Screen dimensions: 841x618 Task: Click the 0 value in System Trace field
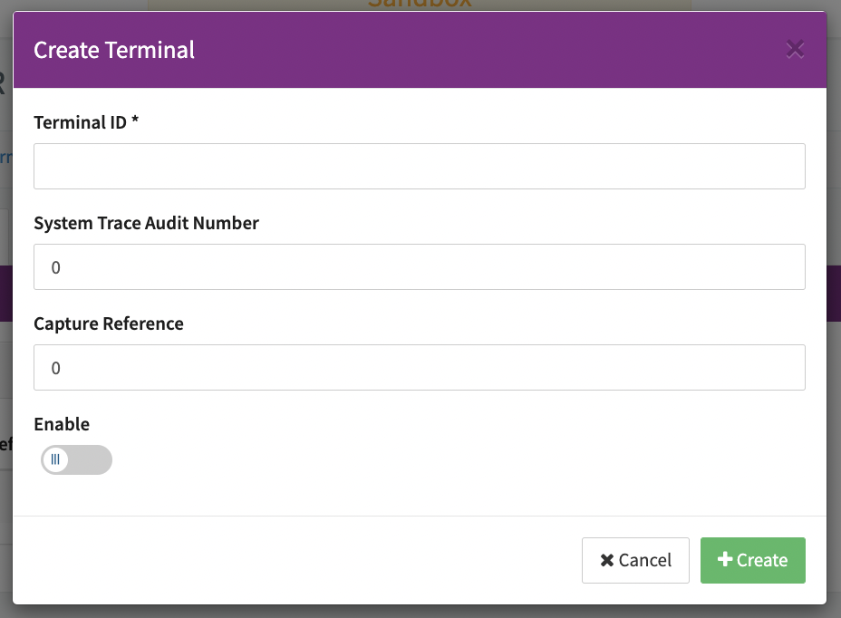click(56, 268)
